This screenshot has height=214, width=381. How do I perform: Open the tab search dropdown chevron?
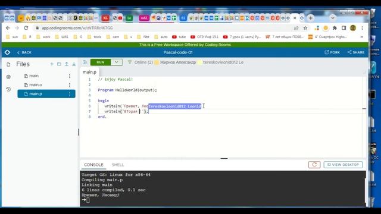(333, 18)
